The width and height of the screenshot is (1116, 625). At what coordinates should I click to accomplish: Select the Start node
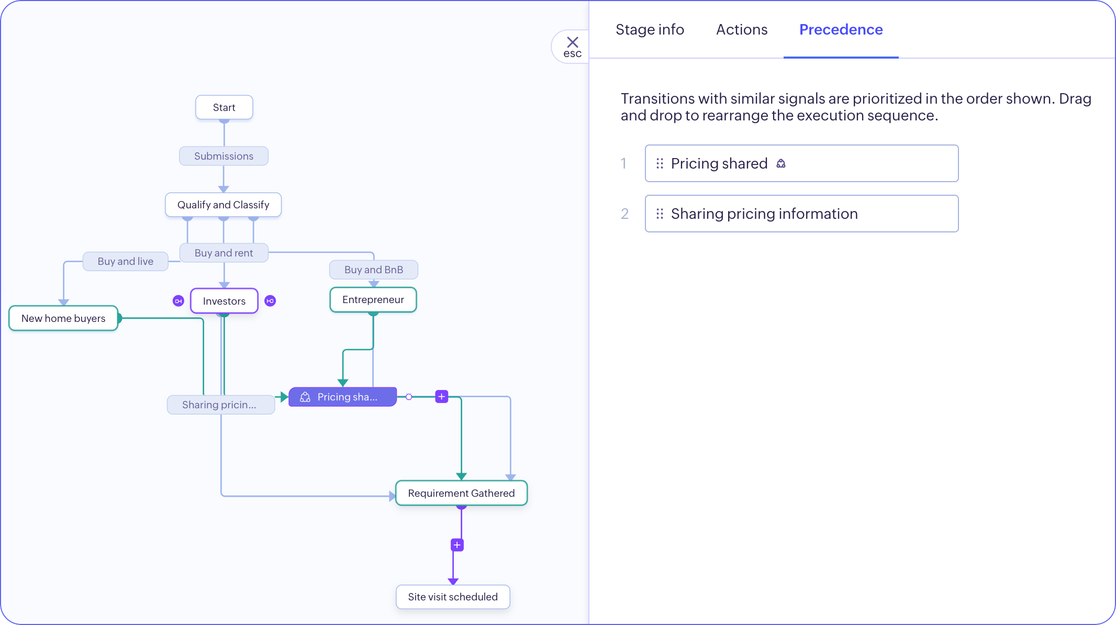click(224, 107)
